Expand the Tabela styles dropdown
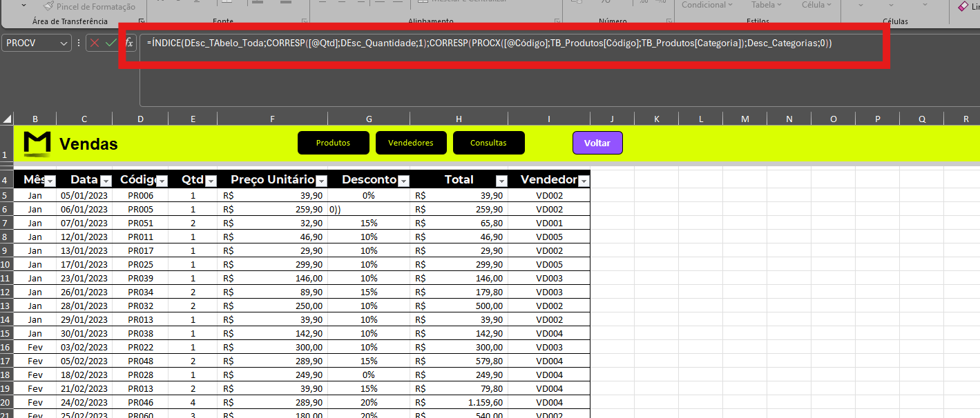Image resolution: width=980 pixels, height=418 pixels. (x=768, y=5)
